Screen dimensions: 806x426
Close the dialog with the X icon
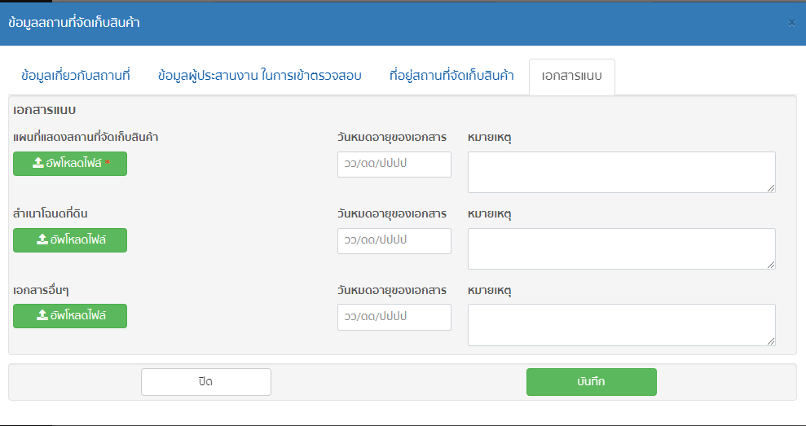(791, 23)
